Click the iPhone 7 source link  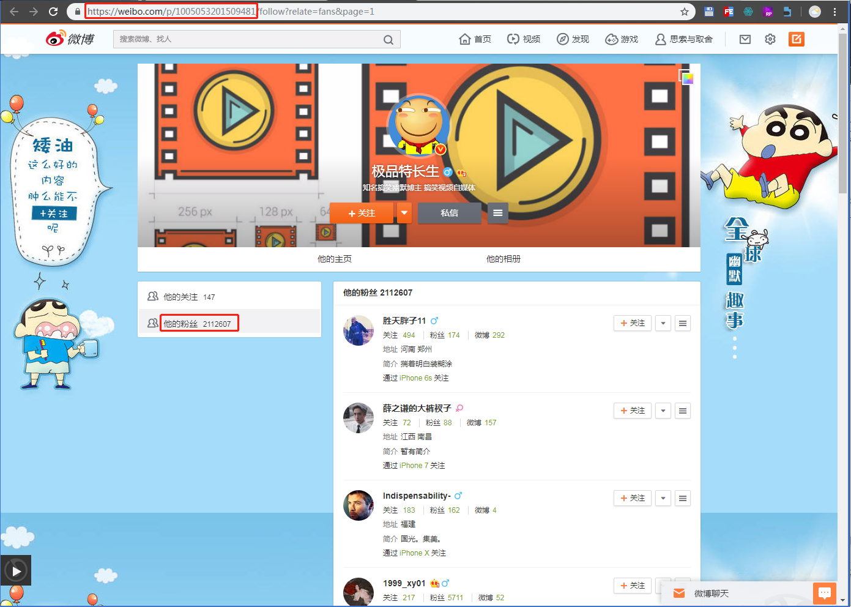414,466
